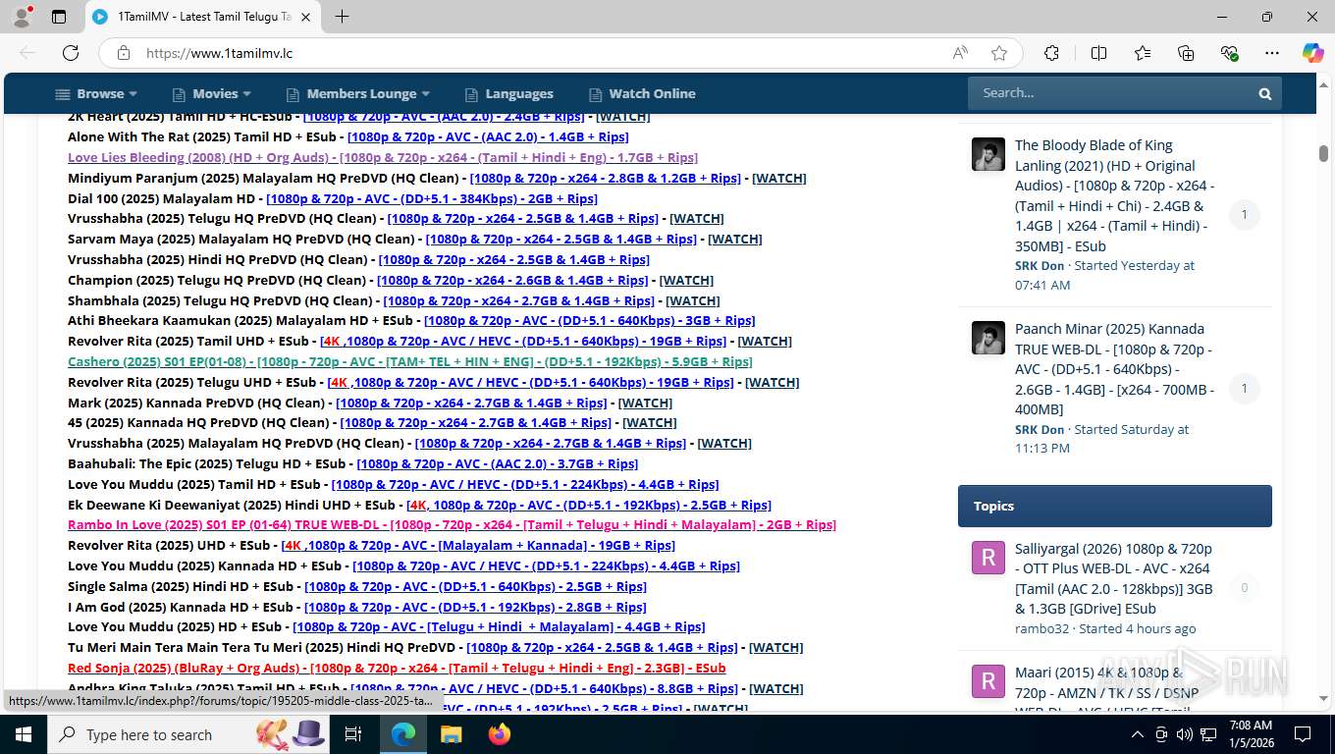The width and height of the screenshot is (1335, 754).
Task: Click WATCH link for Sarvam Maya
Action: coord(735,239)
